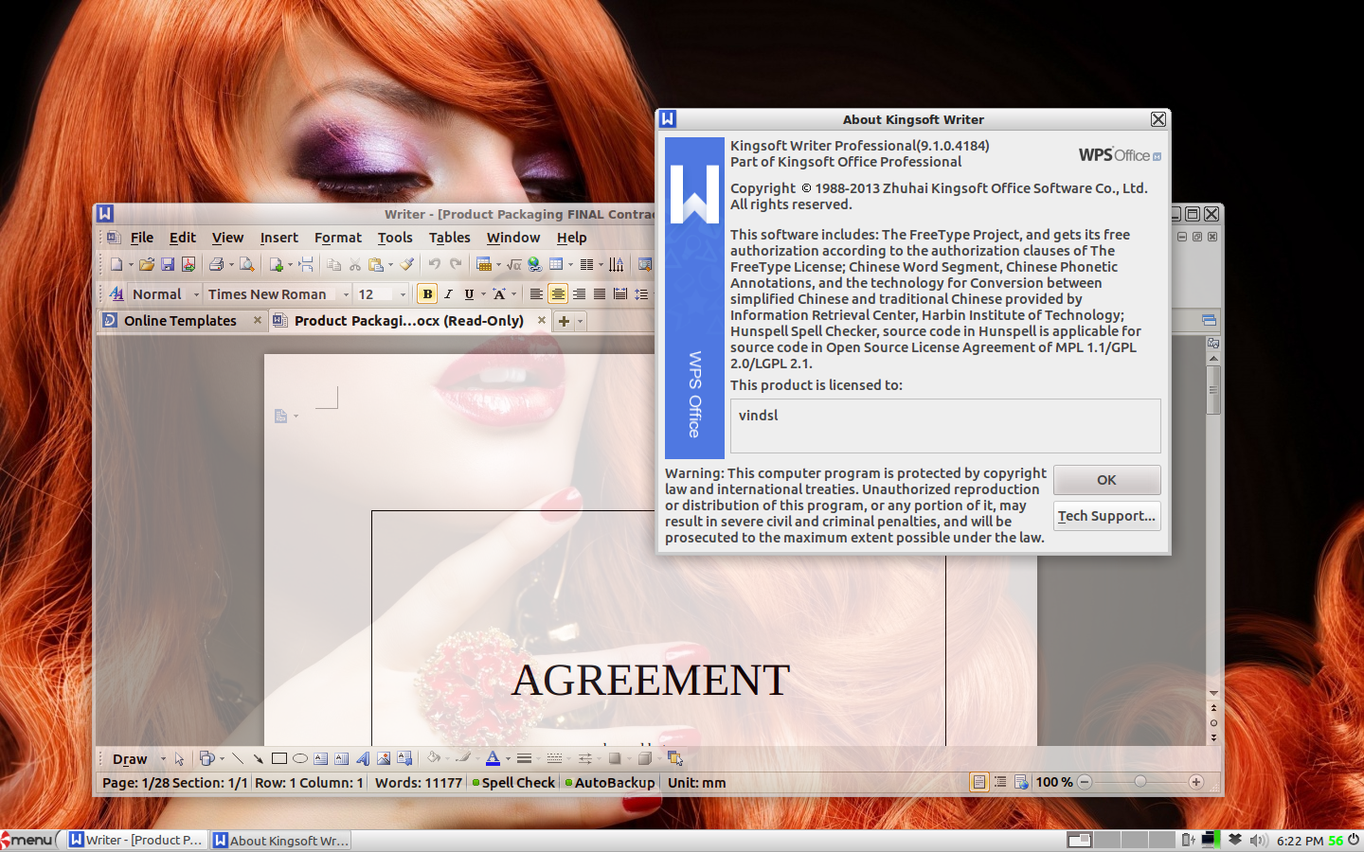Click the Open folder icon in Writer toolbar
1364x852 pixels.
click(x=147, y=265)
